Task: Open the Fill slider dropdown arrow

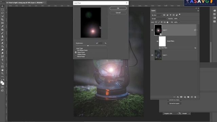Action: pos(179,22)
